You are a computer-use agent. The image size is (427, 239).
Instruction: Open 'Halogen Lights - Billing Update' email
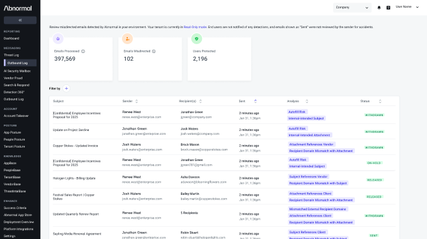(74, 178)
